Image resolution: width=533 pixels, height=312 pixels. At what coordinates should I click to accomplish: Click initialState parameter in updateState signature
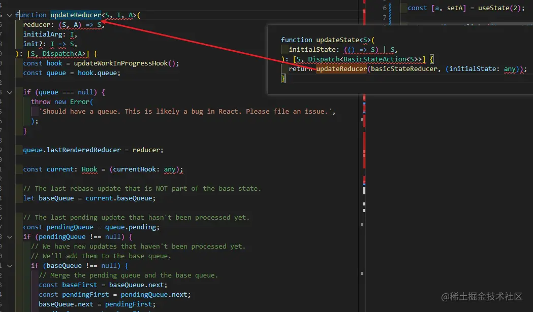[312, 50]
